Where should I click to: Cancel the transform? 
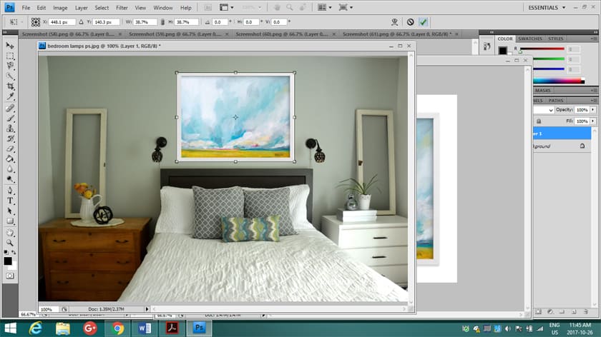pyautogui.click(x=410, y=22)
